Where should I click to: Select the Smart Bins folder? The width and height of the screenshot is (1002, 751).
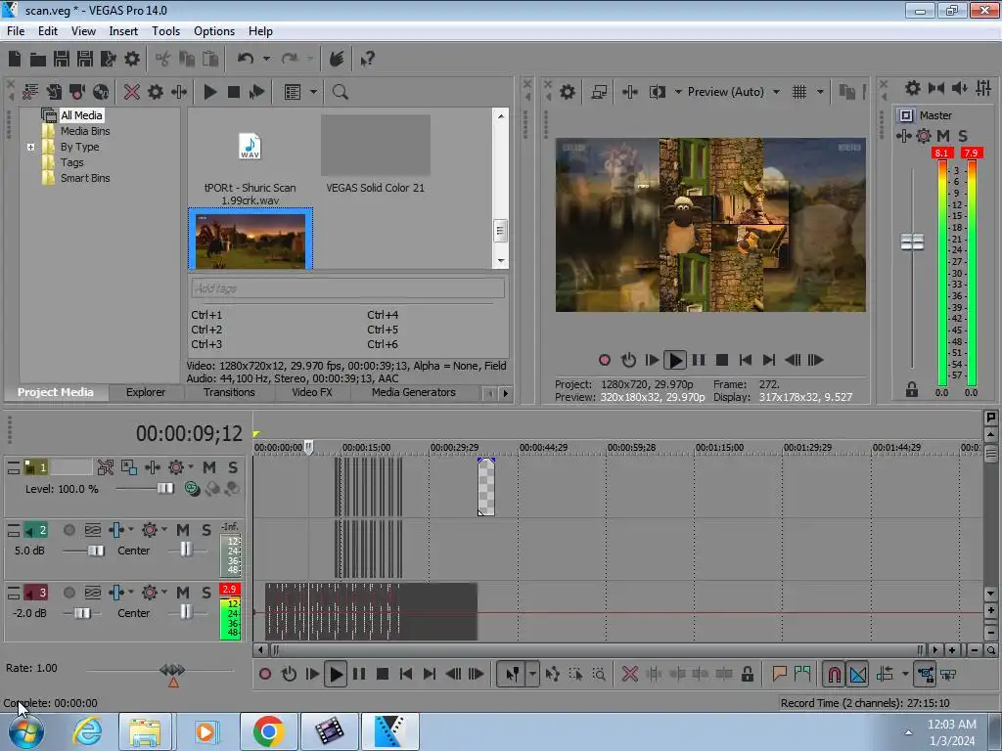85,178
